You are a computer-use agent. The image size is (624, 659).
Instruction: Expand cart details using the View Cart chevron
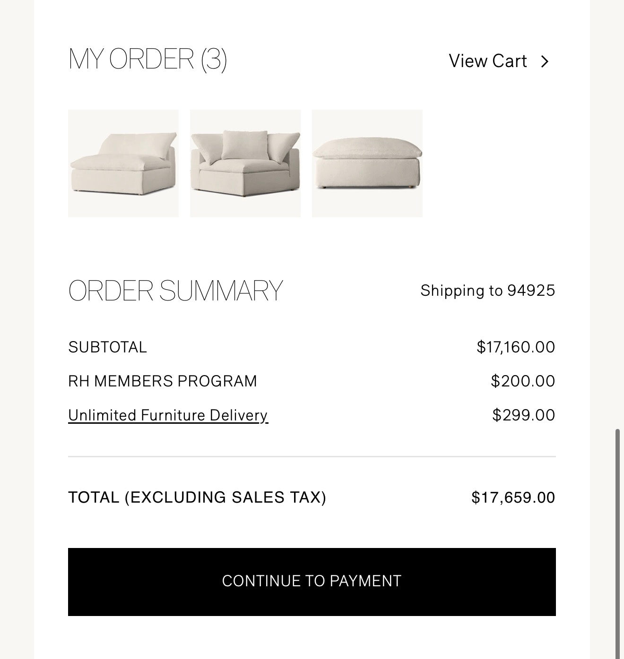click(x=546, y=60)
